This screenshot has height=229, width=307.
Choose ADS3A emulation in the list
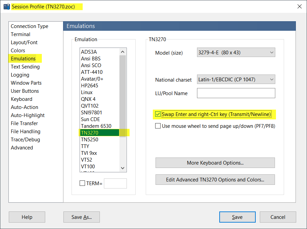[x=100, y=52]
